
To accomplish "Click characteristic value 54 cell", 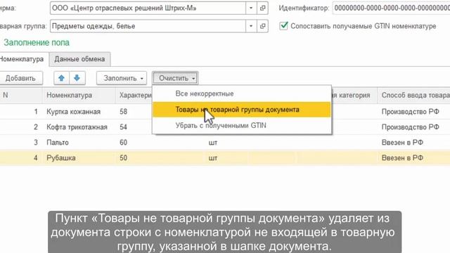I will (x=124, y=127).
